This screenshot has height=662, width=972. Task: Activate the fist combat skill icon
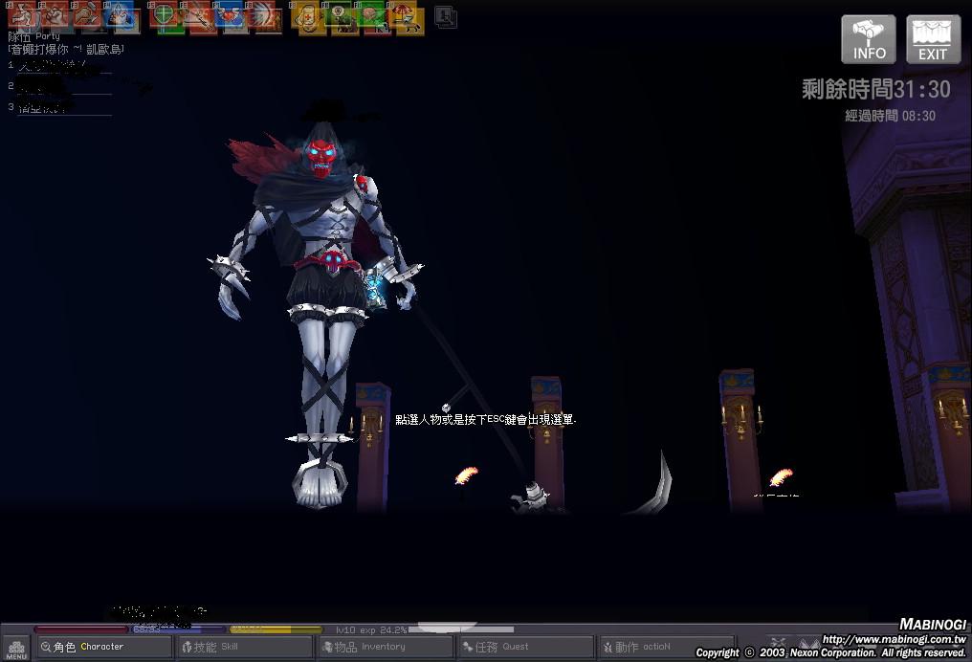coord(54,16)
